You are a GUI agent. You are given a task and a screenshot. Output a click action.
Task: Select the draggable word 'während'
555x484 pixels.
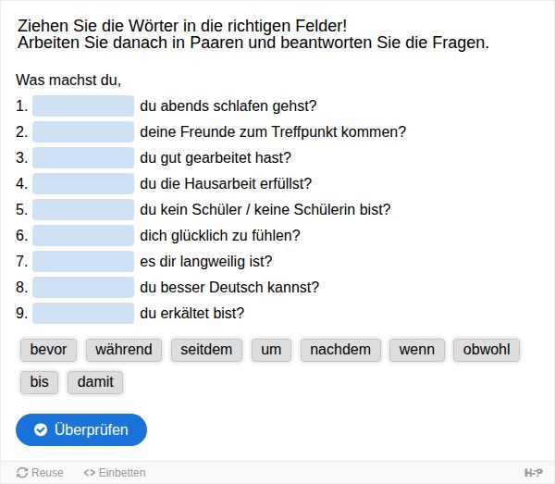[124, 350]
